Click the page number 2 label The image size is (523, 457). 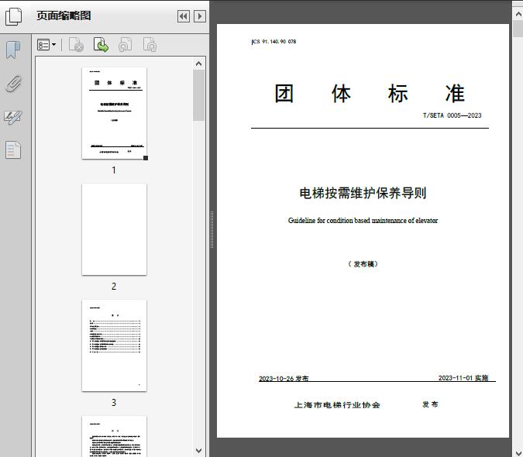(x=114, y=287)
